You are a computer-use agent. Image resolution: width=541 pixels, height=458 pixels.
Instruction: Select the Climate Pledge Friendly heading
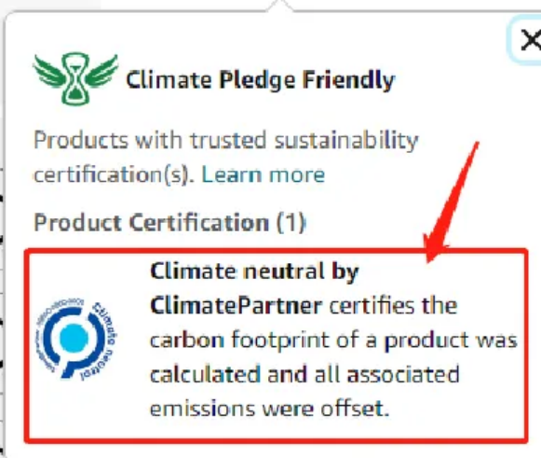261,80
